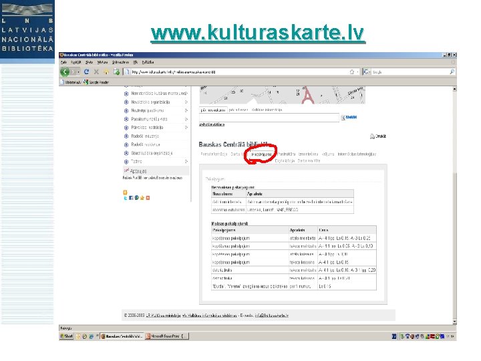This screenshot has width=481, height=361.
Task: Open the Izvērstā meklēšana link
Action: 212,124
